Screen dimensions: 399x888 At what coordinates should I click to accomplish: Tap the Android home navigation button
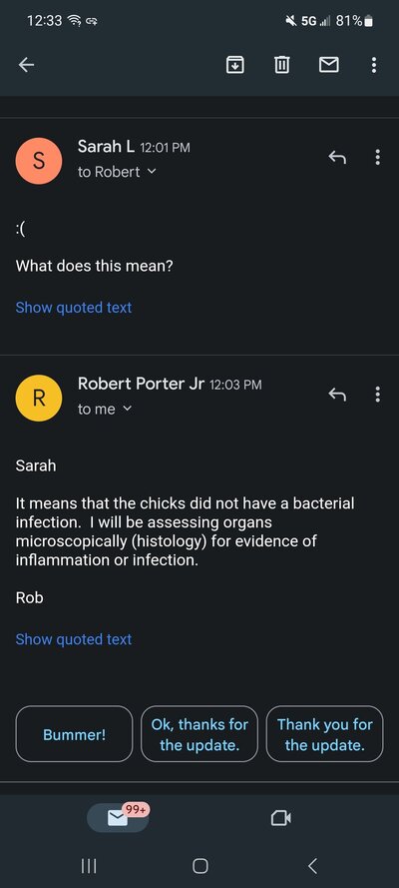click(200, 866)
